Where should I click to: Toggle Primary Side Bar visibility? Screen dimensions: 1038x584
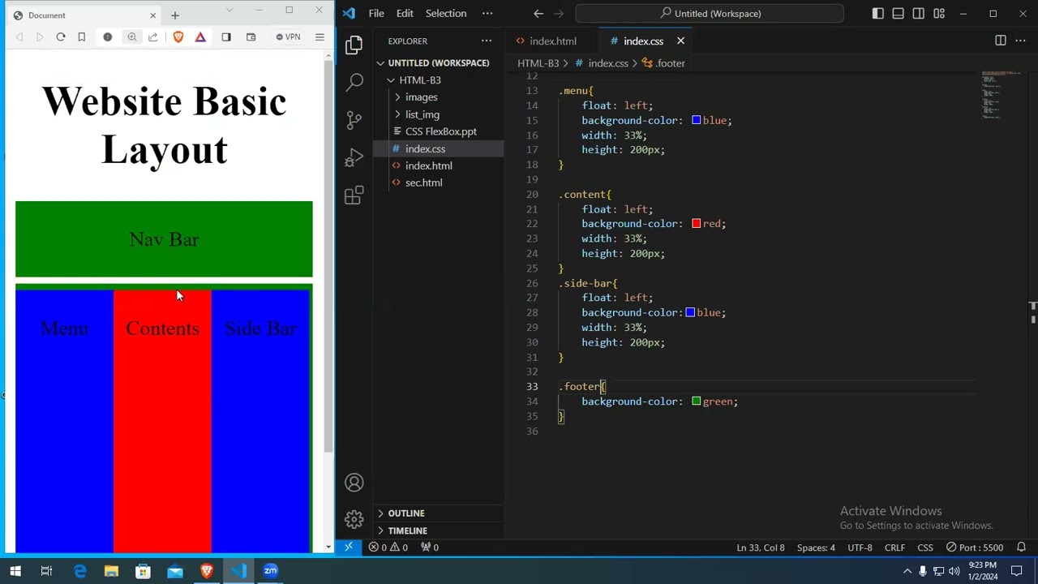pos(878,13)
